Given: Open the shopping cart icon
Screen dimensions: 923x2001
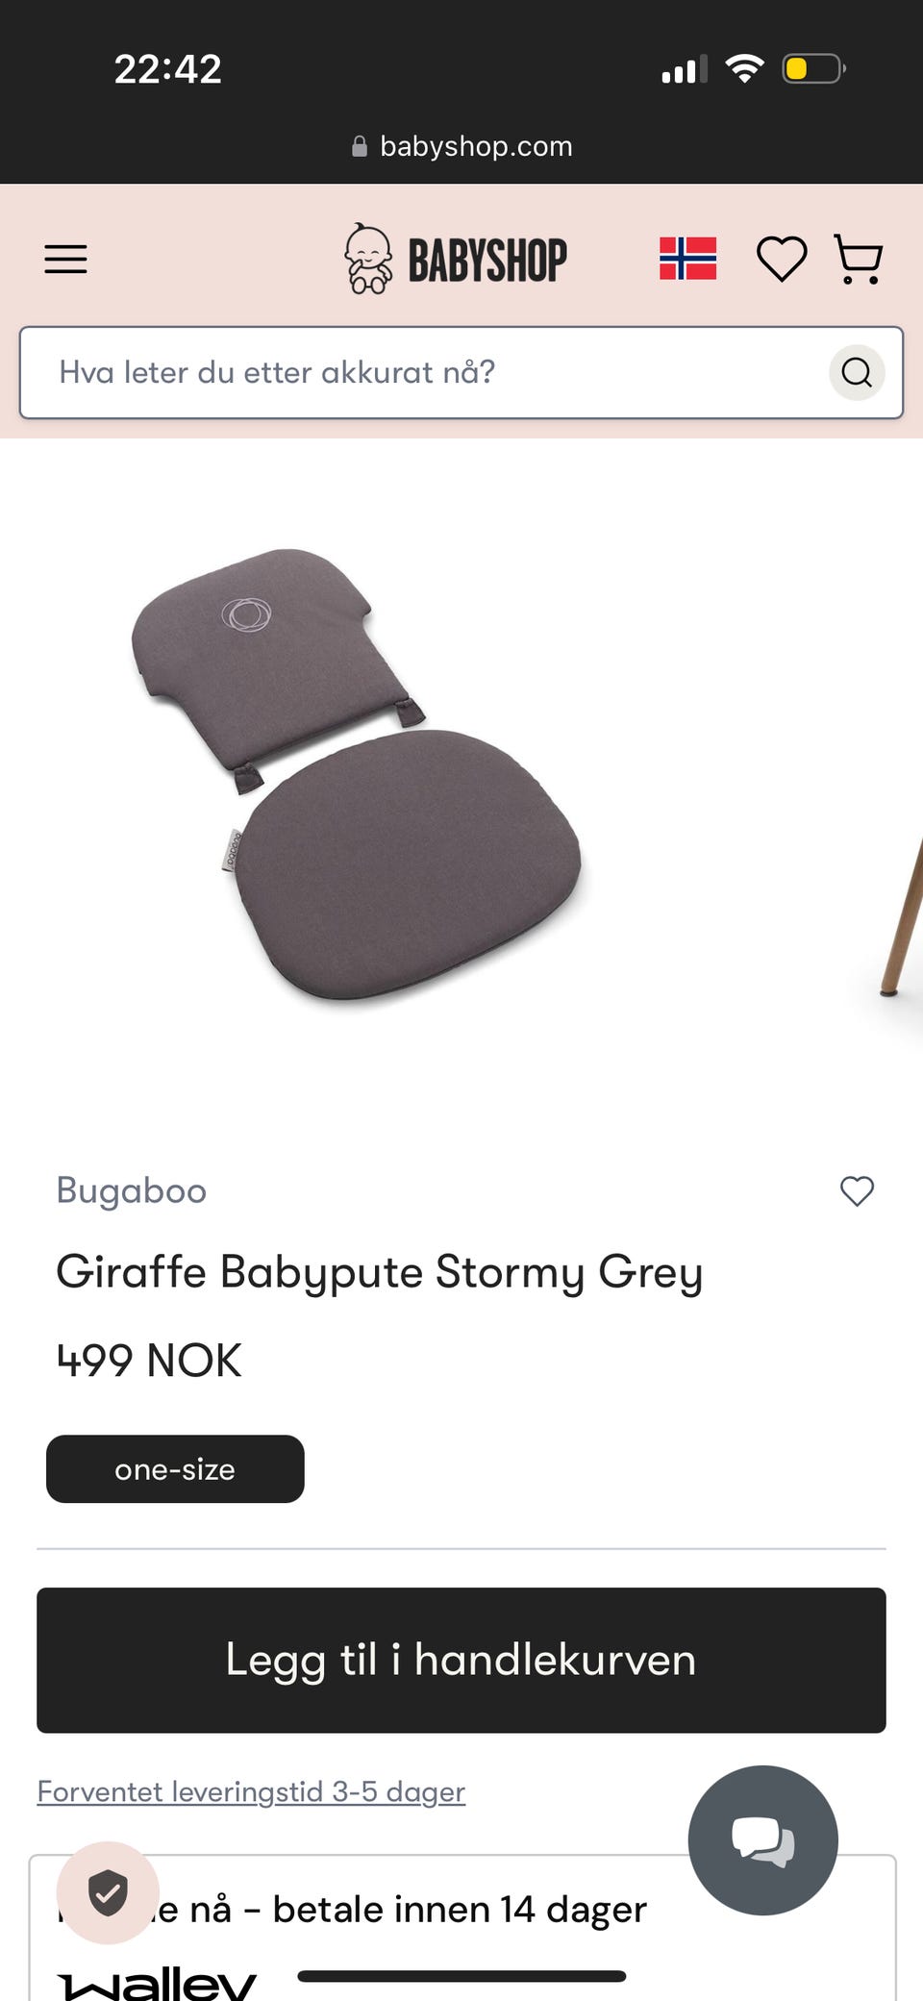Looking at the screenshot, I should point(858,259).
